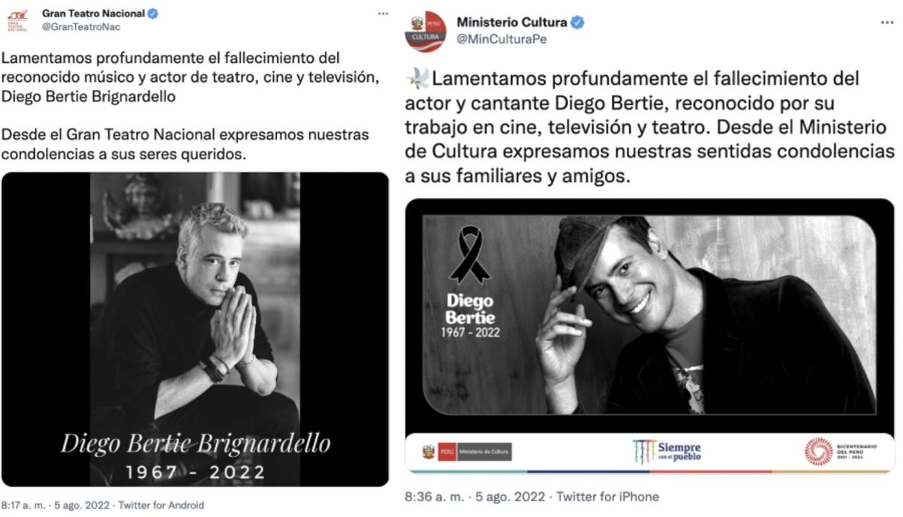
Task: Open @MinCulturaPe handle link
Action: pos(502,39)
